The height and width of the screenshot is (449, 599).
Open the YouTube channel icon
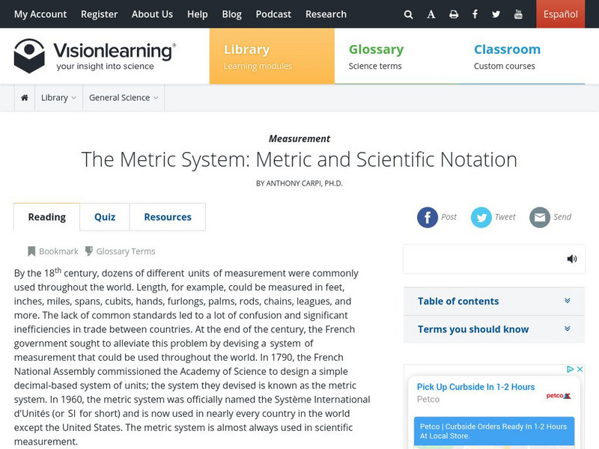point(518,14)
